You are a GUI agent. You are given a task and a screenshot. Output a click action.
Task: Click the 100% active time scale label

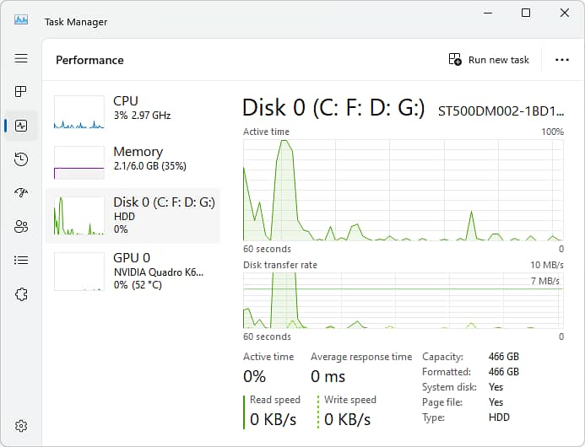click(x=553, y=132)
